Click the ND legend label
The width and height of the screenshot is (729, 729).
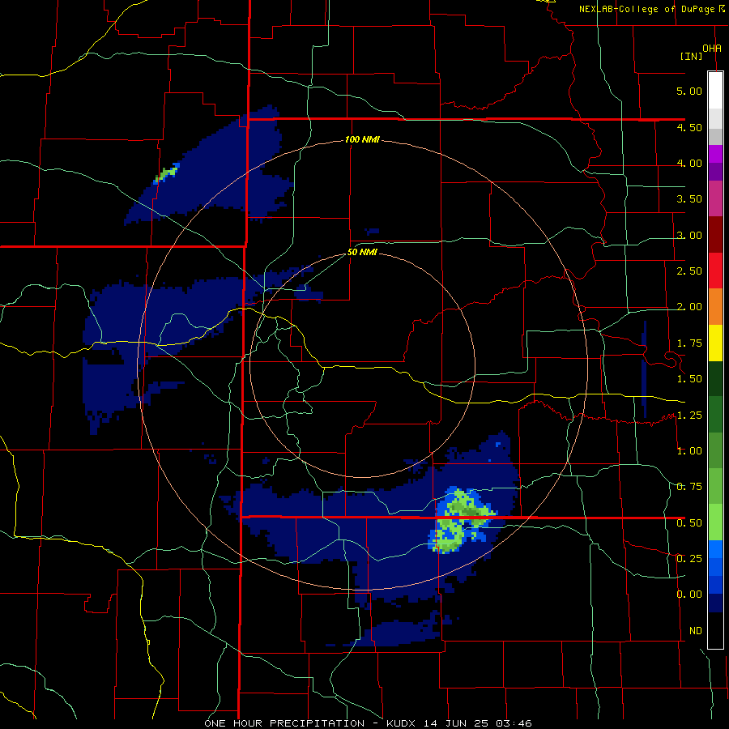point(696,630)
